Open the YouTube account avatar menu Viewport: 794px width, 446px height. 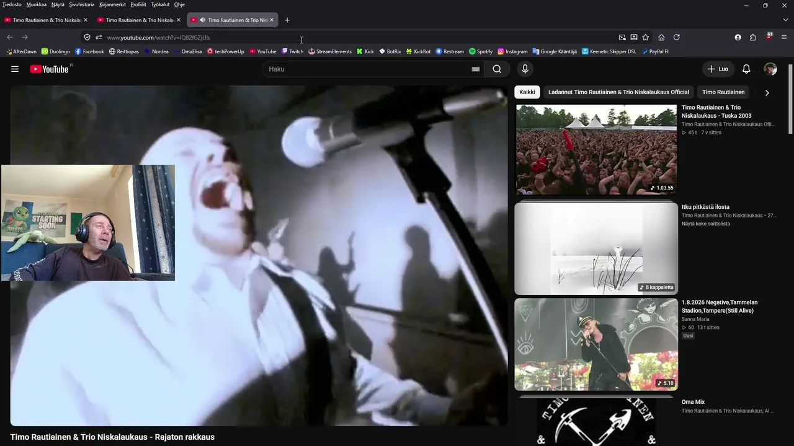pyautogui.click(x=770, y=69)
